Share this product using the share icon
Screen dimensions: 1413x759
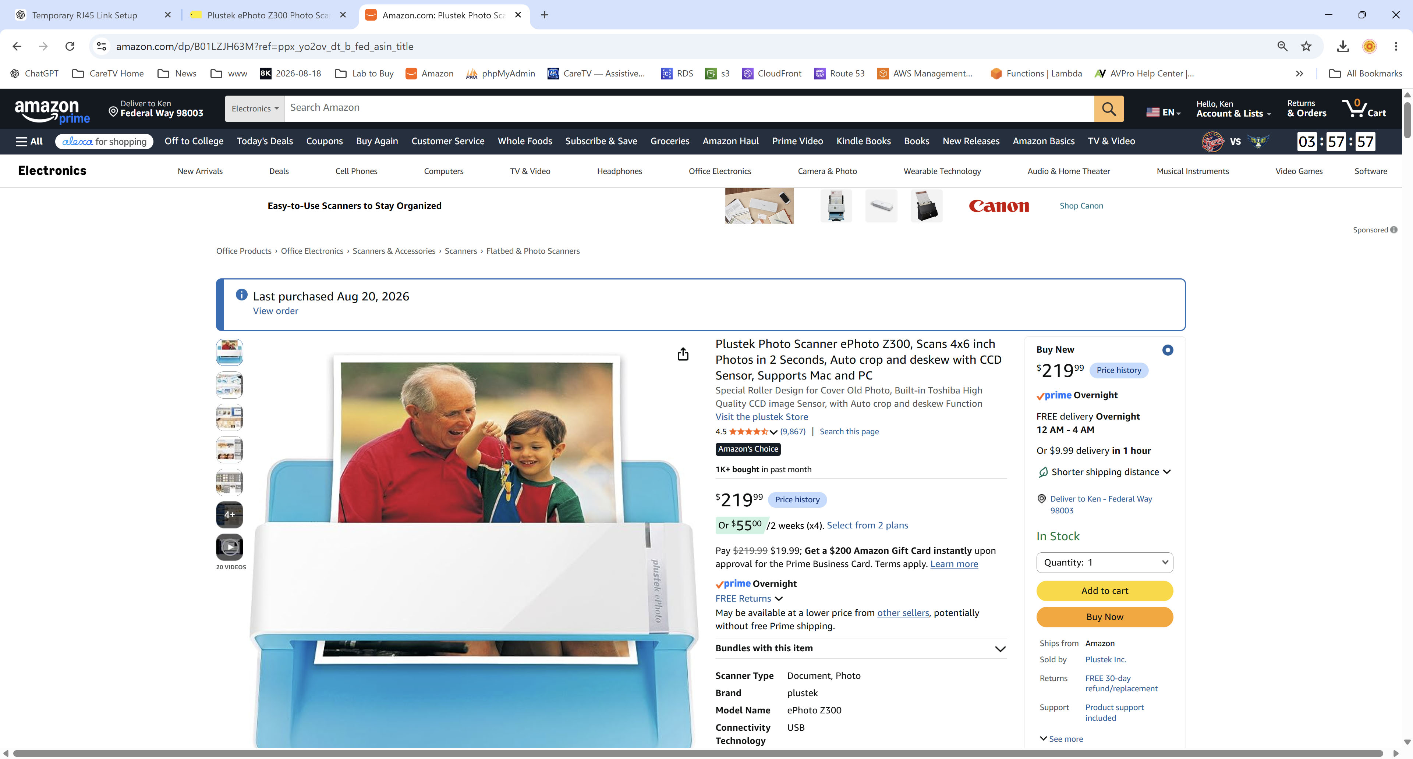(683, 354)
